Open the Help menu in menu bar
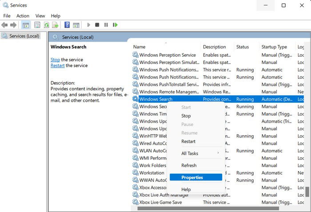The height and width of the screenshot is (212, 311). tap(56, 16)
